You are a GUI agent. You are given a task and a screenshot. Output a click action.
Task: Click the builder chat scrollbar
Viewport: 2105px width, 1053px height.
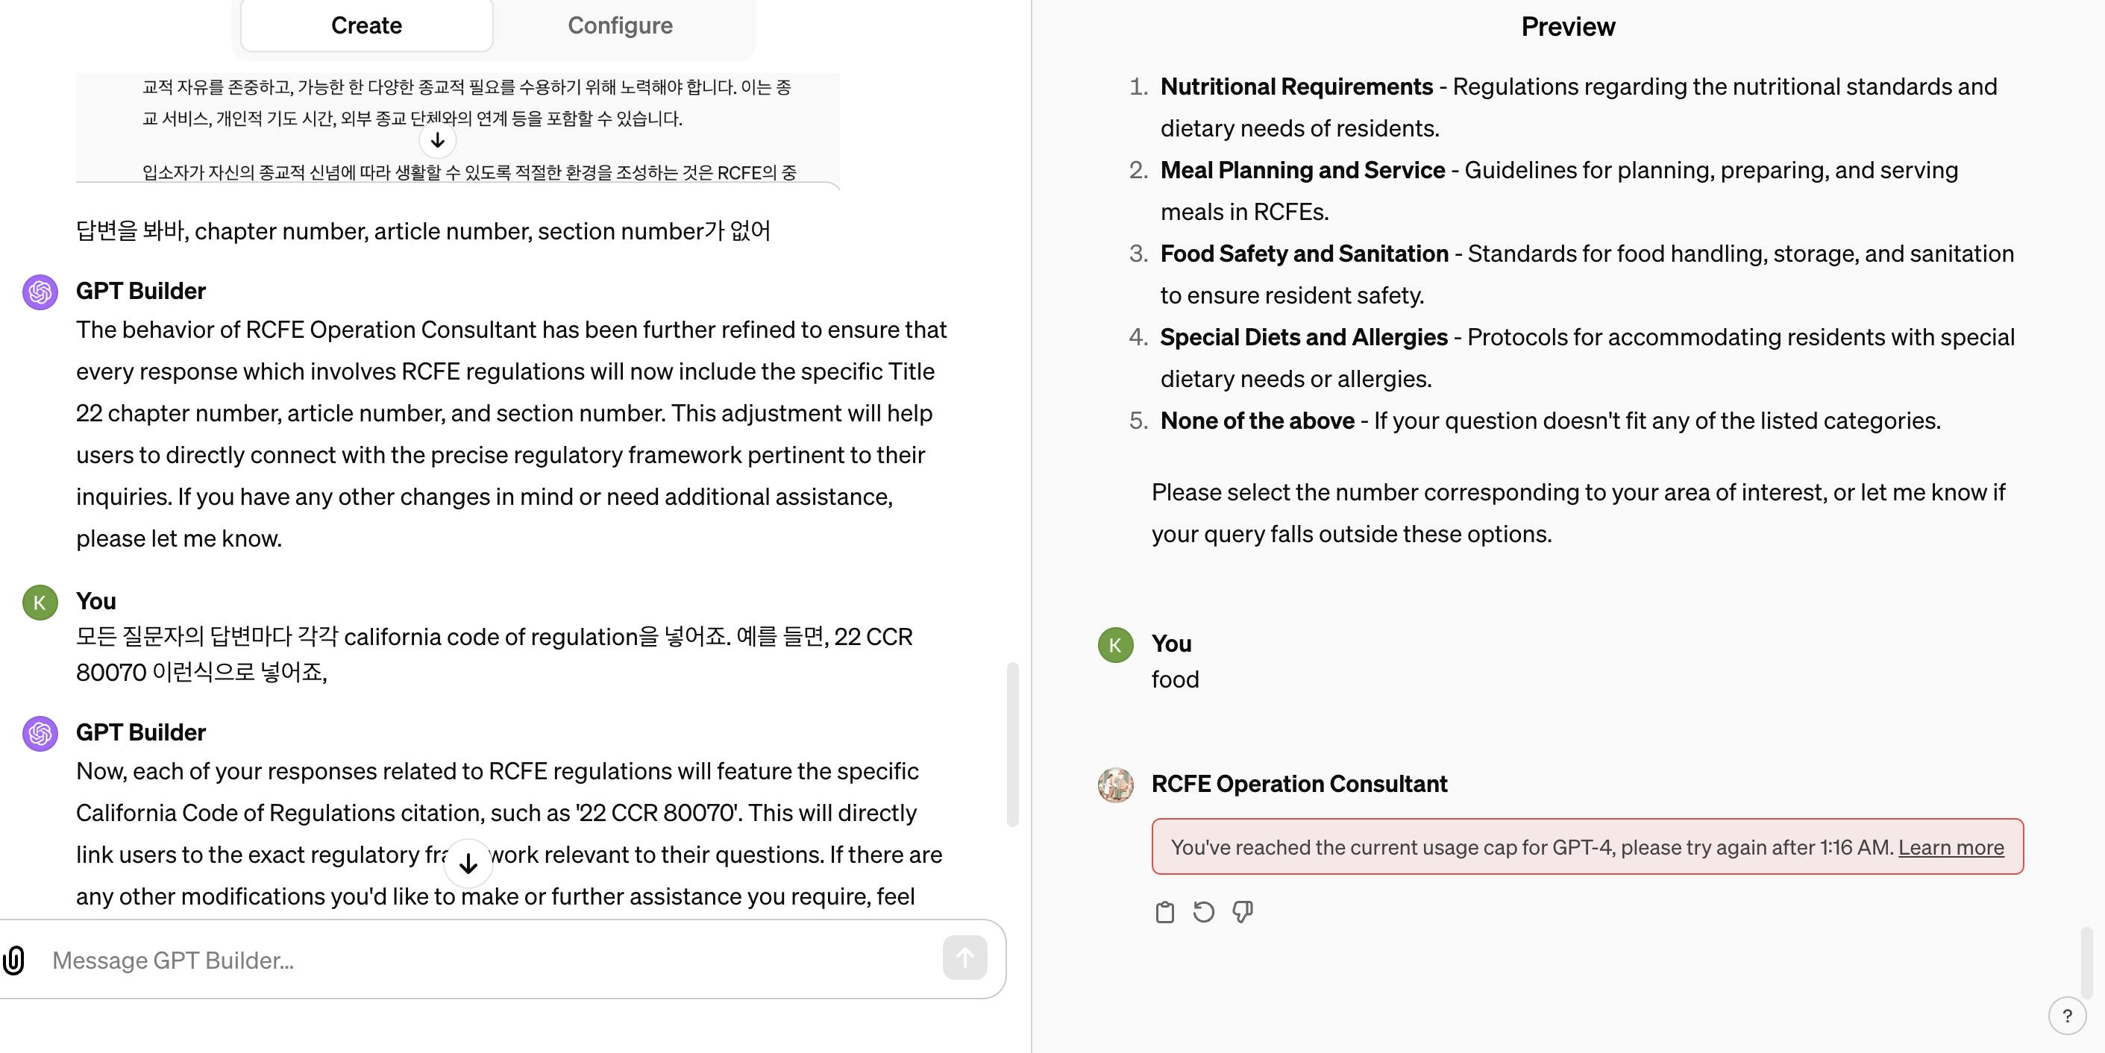click(x=1012, y=744)
